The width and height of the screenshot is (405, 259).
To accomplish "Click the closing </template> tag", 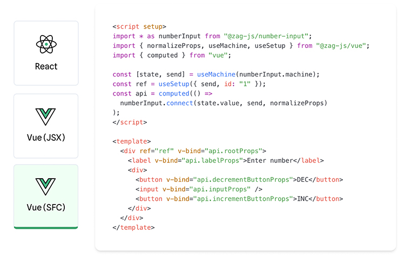I will tap(133, 228).
